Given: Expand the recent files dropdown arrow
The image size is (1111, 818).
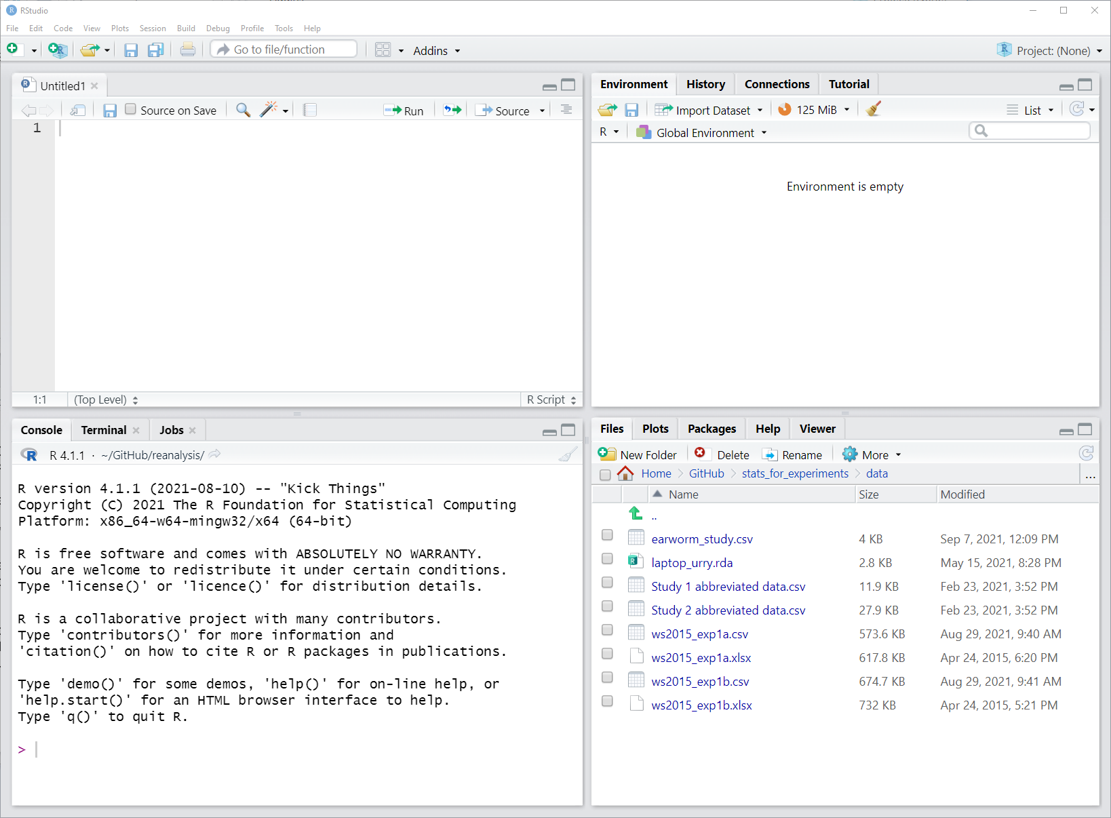Looking at the screenshot, I should 107,50.
